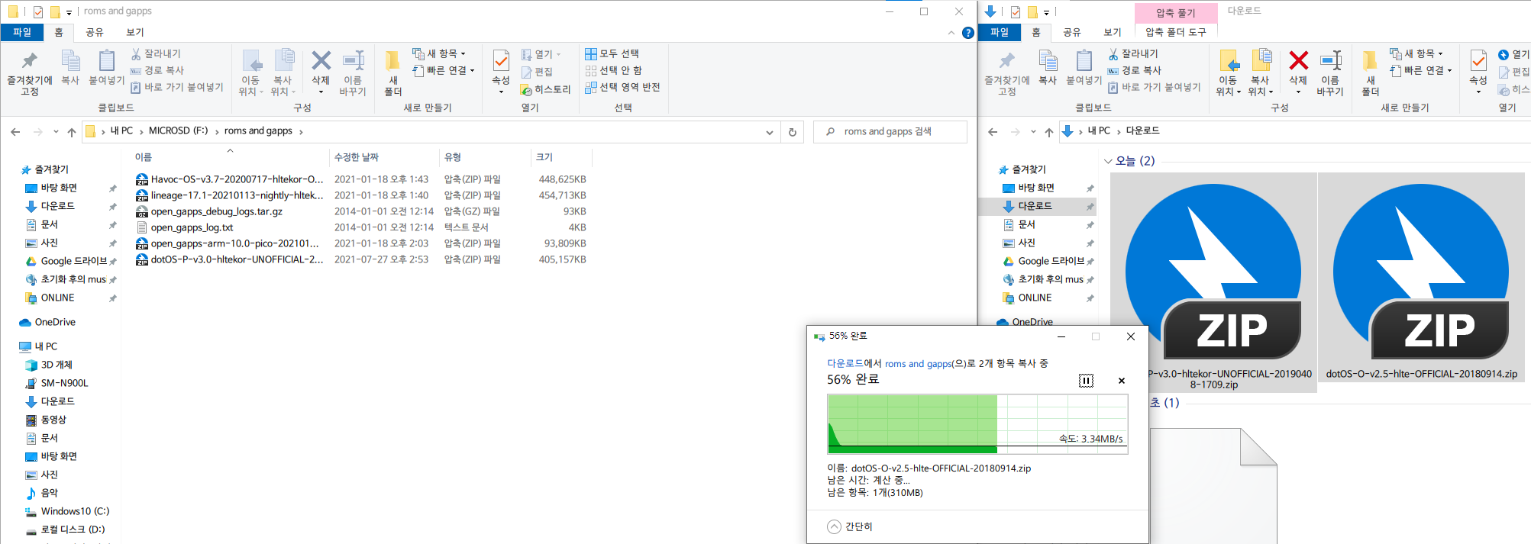The image size is (1531, 544).
Task: Click Invert selection (선택 영역 반전) in ribbon
Action: pos(622,87)
